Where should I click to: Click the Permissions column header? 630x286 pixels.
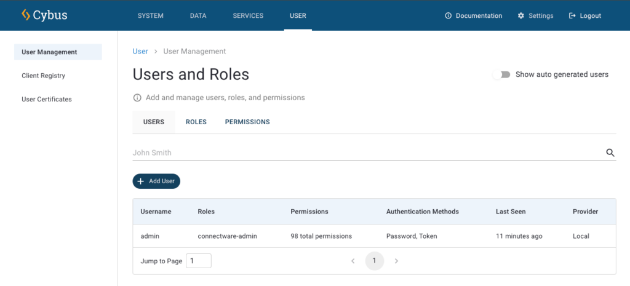309,212
